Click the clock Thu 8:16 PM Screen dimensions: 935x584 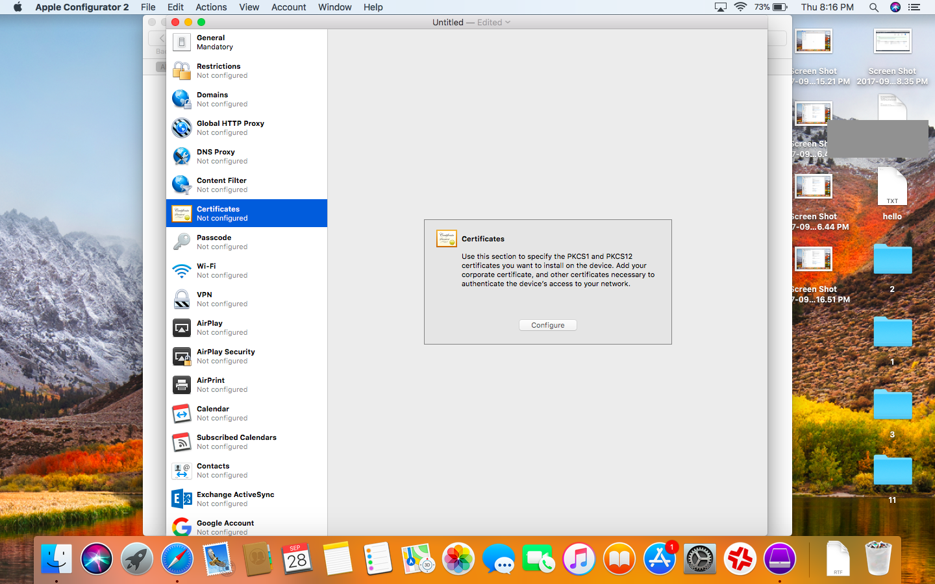(x=827, y=7)
